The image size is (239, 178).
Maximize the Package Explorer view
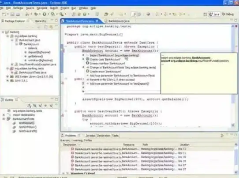(56, 20)
